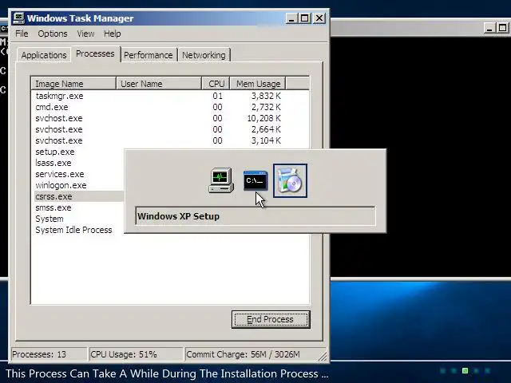Switch to the Processes tab

tap(95, 53)
